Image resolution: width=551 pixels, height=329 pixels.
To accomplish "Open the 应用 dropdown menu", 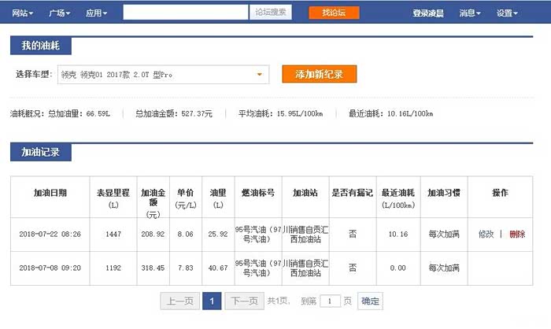I will 98,13.
